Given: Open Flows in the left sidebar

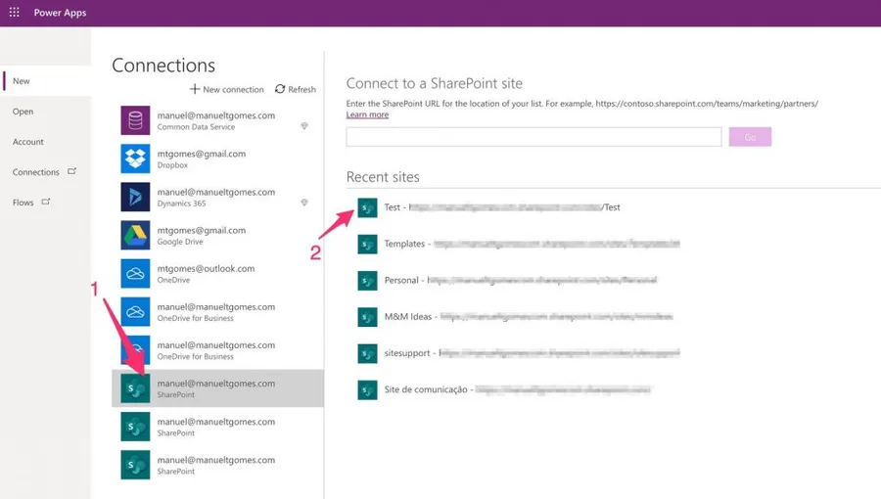Looking at the screenshot, I should [23, 203].
